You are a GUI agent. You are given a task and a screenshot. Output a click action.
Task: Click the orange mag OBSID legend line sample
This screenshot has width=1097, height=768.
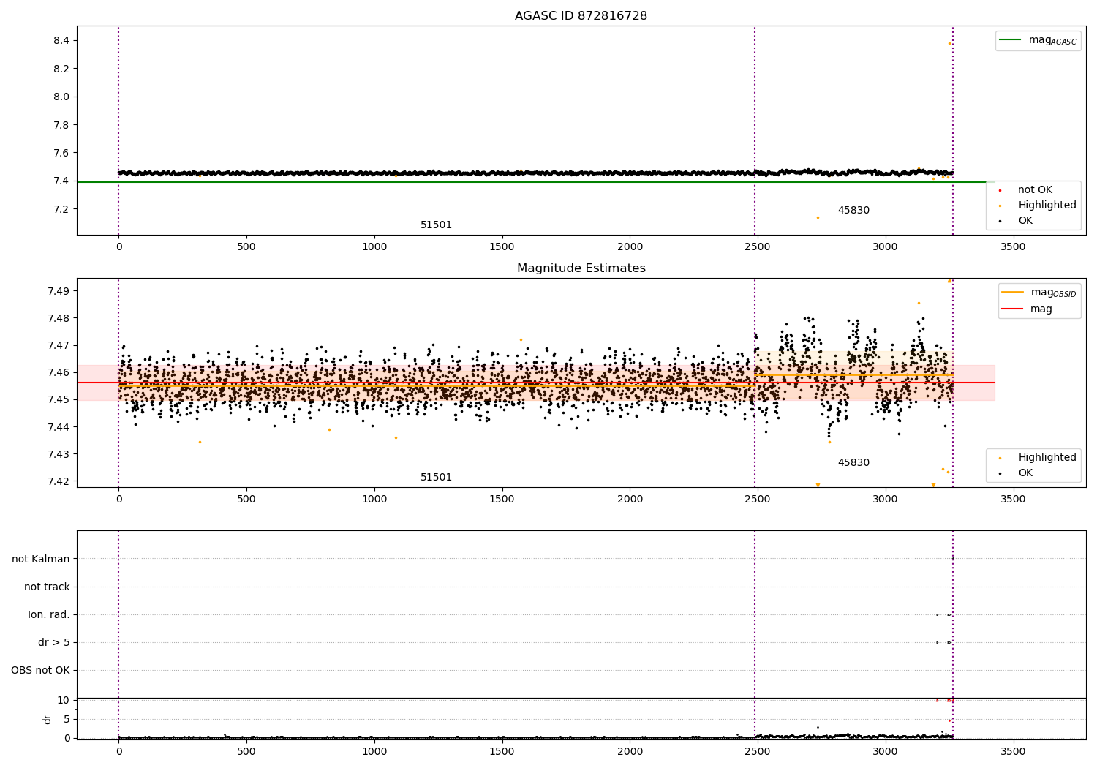(1012, 292)
